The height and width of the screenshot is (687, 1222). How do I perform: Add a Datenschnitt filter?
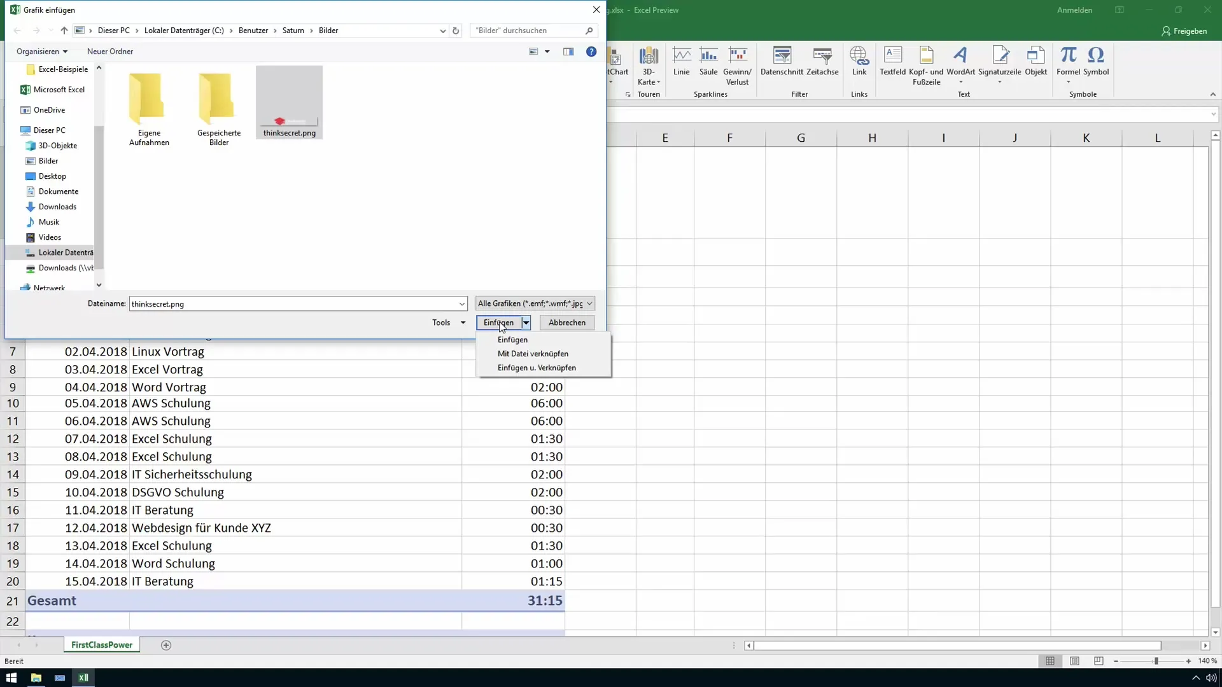click(782, 62)
